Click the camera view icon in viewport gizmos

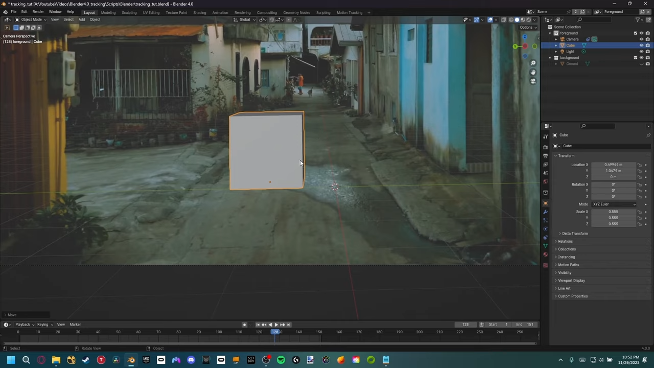533,81
